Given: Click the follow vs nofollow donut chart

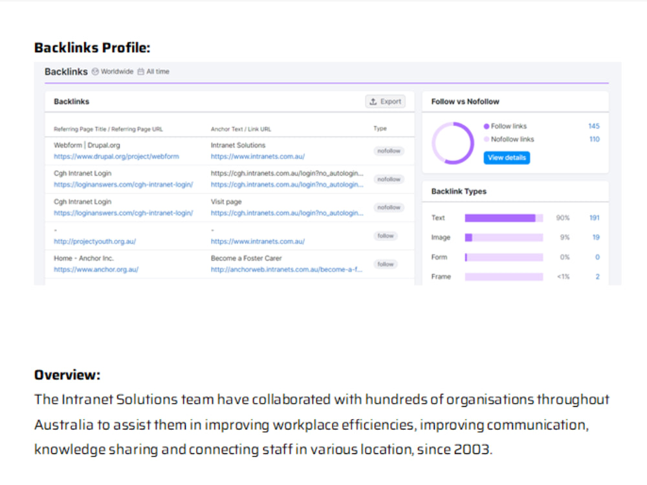Looking at the screenshot, I should pyautogui.click(x=453, y=143).
